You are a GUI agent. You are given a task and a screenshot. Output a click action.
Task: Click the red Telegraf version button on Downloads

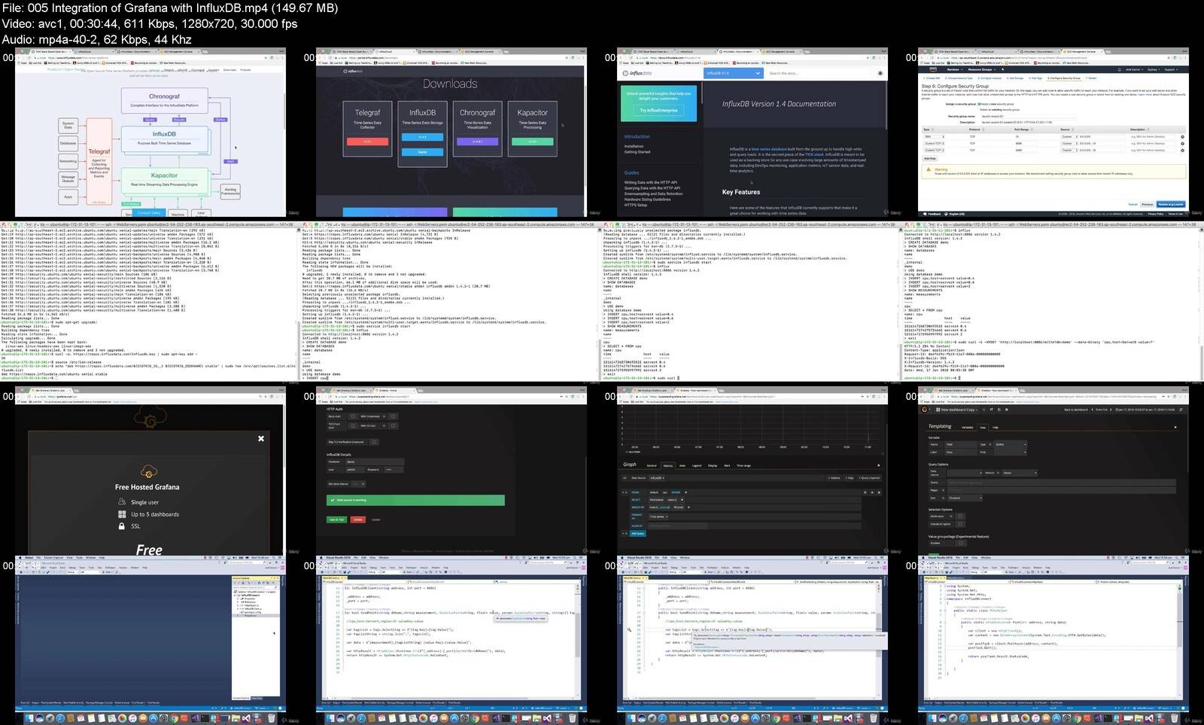click(367, 142)
